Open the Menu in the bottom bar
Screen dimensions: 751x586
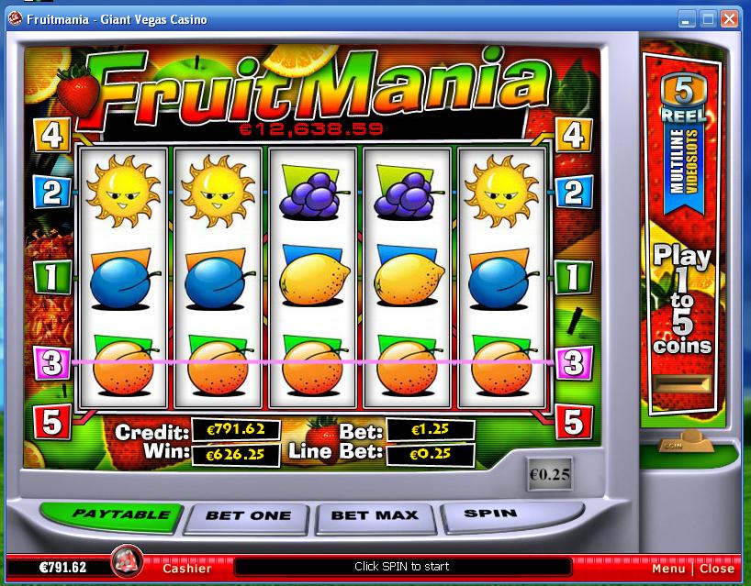[x=668, y=569]
